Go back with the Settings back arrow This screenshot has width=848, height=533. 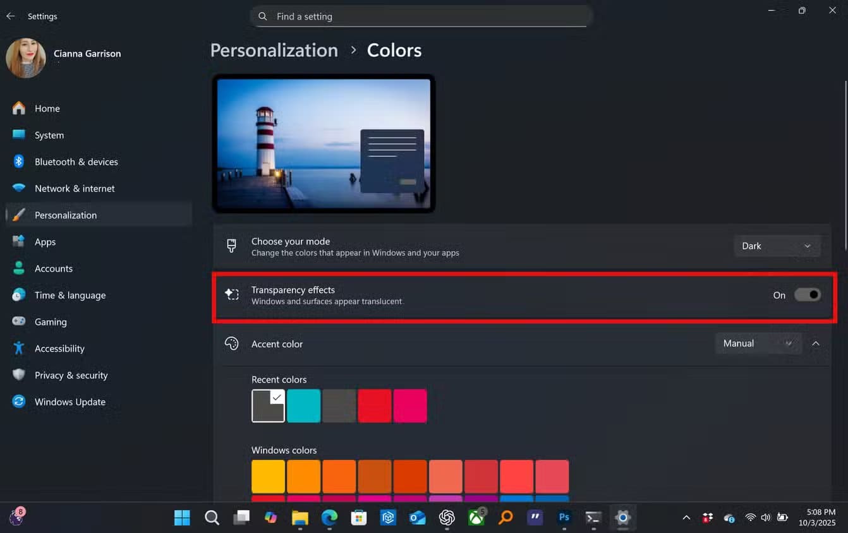[x=11, y=16]
